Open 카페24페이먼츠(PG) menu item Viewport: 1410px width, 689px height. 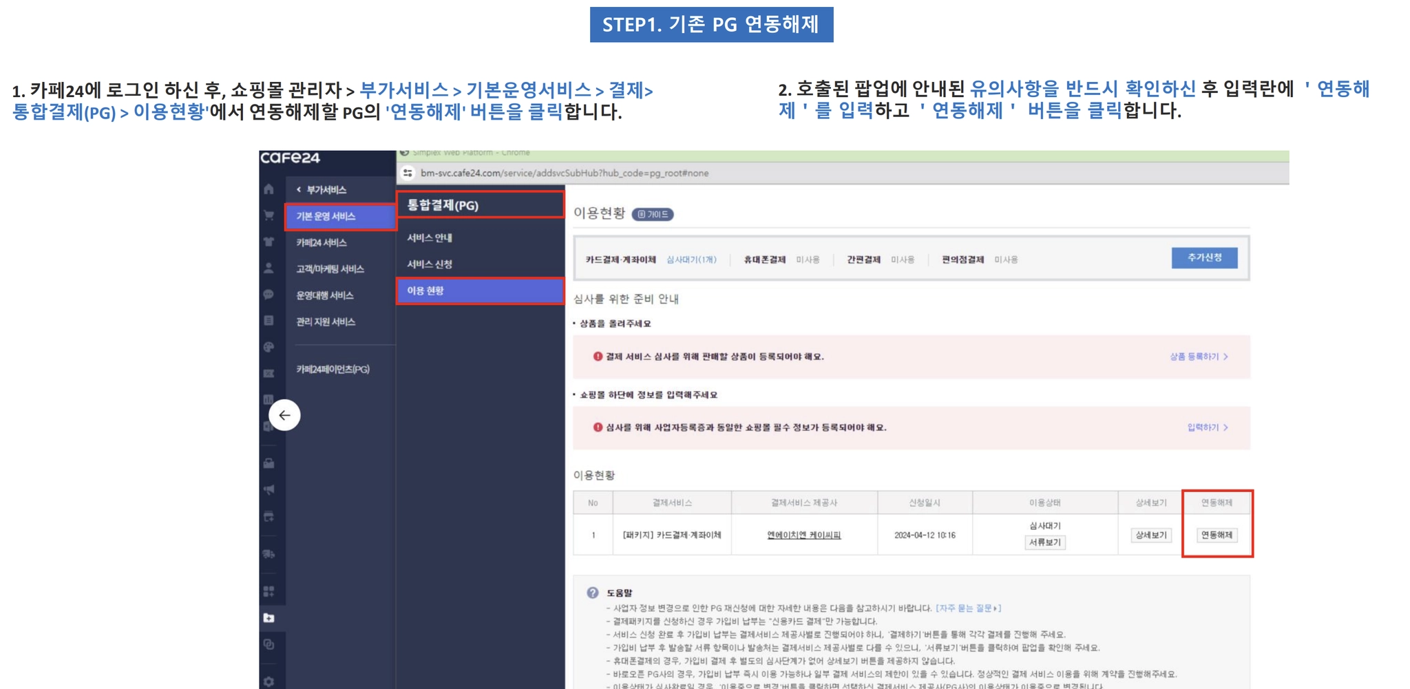(x=333, y=369)
